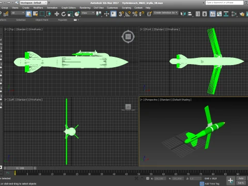Toggle Isolate Selection in status bar

(136, 178)
